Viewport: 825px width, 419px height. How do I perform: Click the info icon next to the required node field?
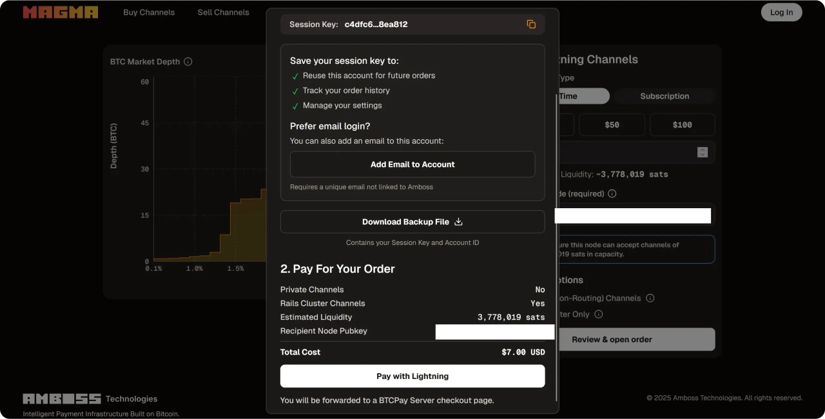coord(612,193)
